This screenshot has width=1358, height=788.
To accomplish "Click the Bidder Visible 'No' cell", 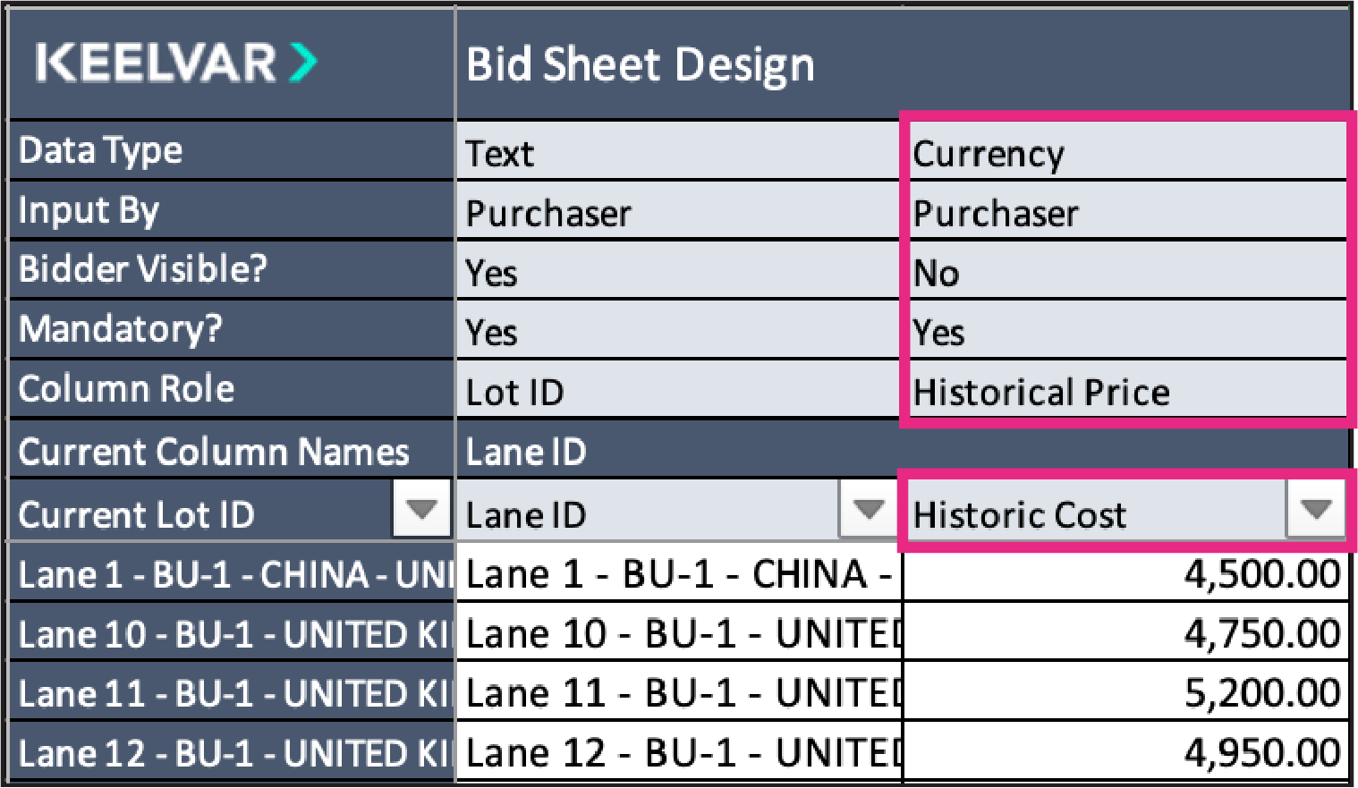I will point(1127,271).
